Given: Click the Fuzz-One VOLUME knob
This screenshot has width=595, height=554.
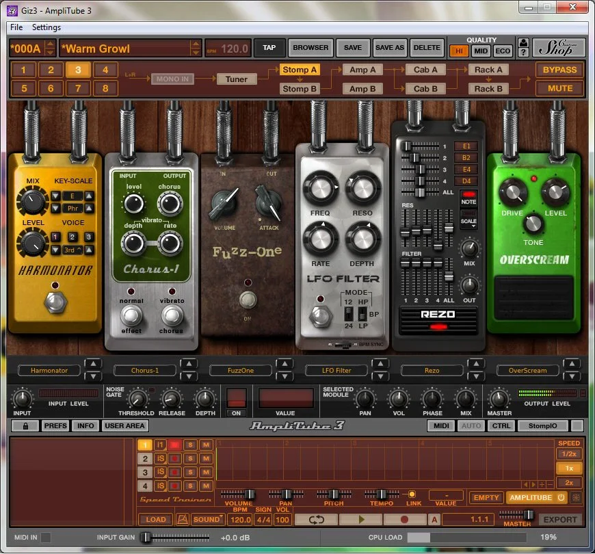Looking at the screenshot, I should click(x=224, y=204).
